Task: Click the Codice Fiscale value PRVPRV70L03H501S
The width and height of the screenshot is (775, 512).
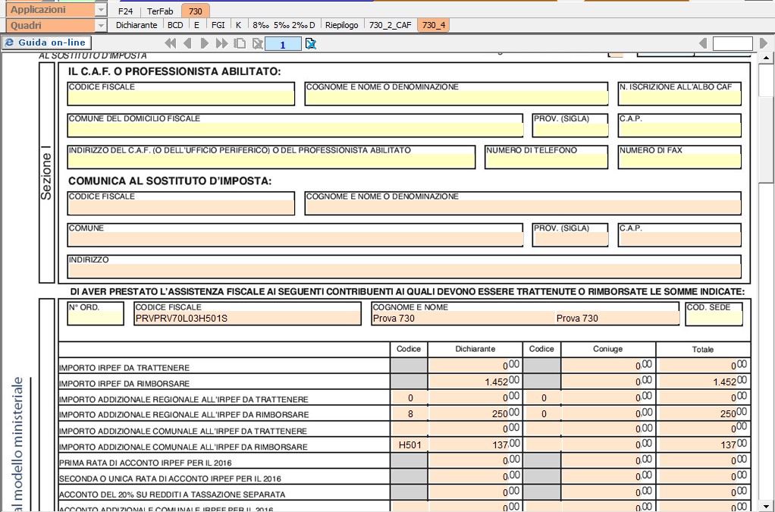Action: 181,319
